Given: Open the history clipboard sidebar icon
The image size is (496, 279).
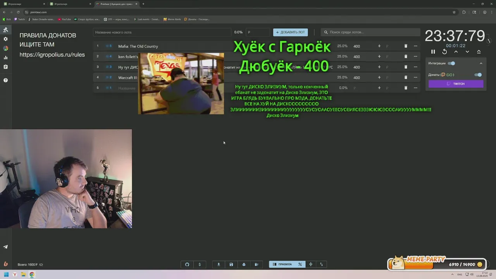Looking at the screenshot, I should click(5, 67).
